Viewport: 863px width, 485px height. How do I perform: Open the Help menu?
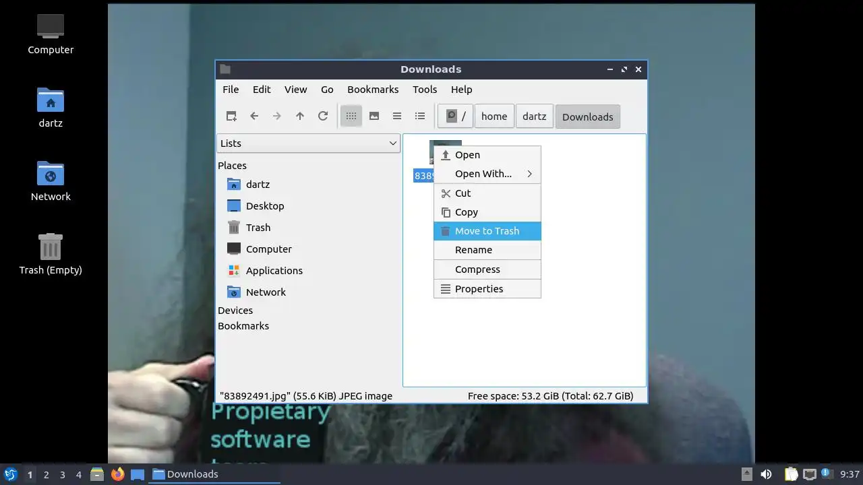(461, 90)
